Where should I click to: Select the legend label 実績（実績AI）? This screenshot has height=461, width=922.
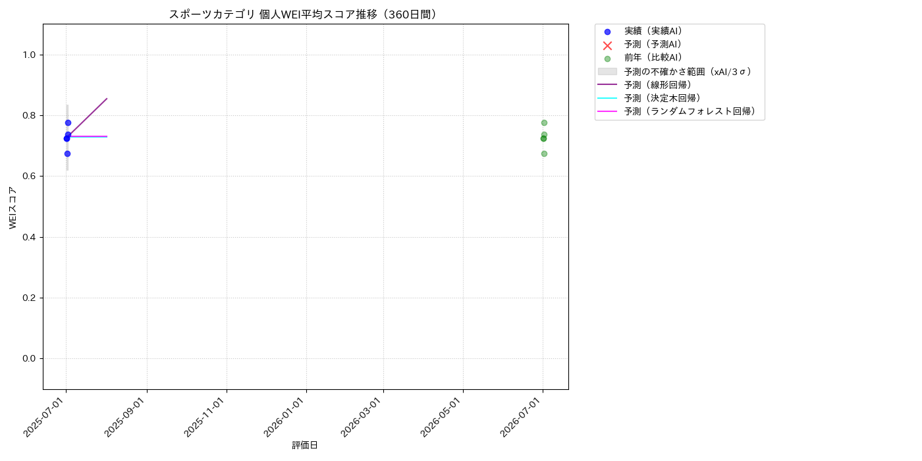point(655,31)
